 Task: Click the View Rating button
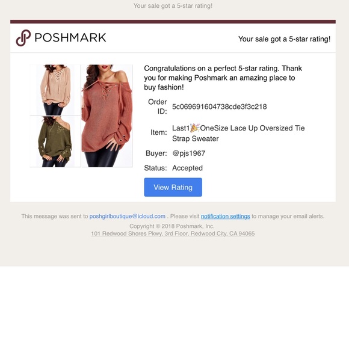[173, 187]
